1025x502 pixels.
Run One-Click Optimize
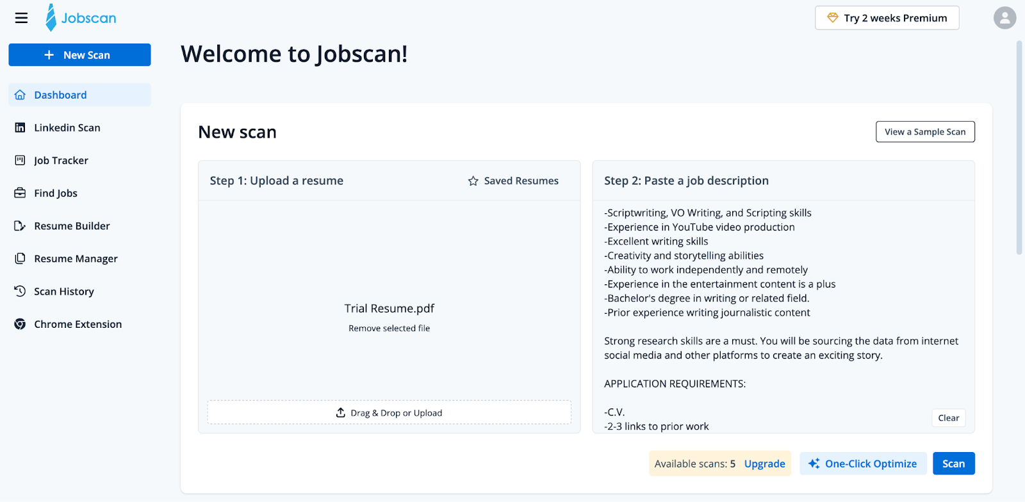click(863, 464)
